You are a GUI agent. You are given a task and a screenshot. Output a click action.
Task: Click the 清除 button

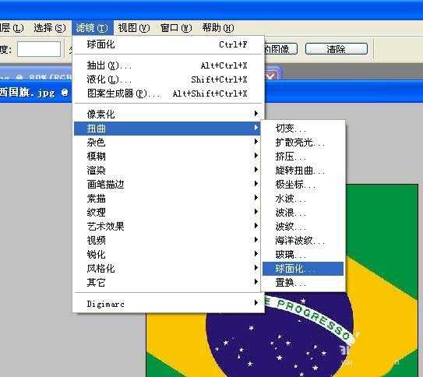(337, 49)
